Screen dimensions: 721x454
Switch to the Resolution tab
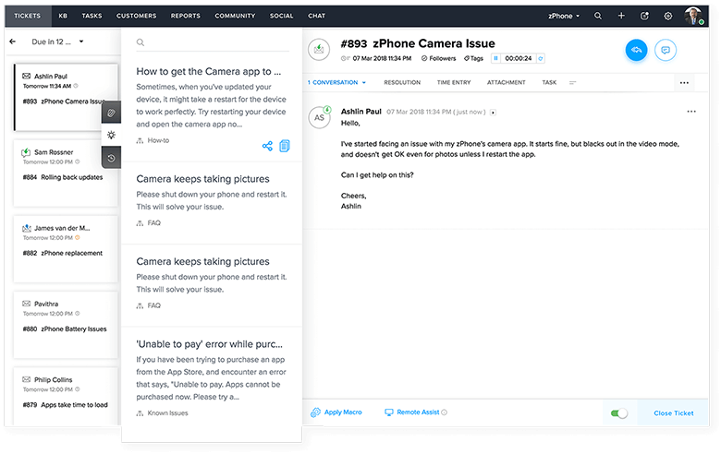click(x=401, y=82)
